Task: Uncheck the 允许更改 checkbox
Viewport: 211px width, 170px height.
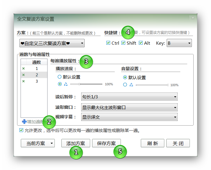Action: pos(21,130)
